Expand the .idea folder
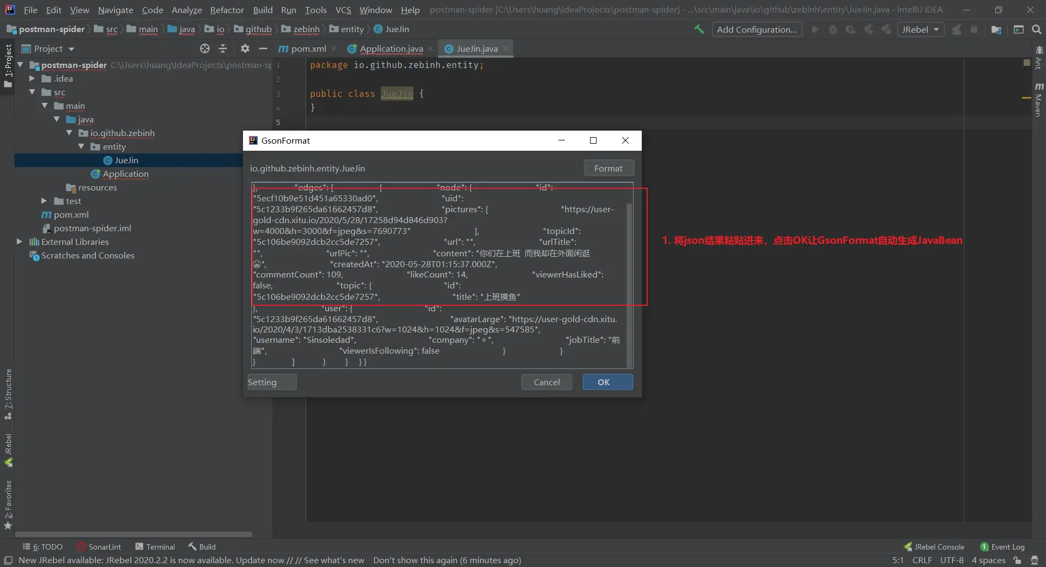Image resolution: width=1046 pixels, height=567 pixels. tap(32, 78)
